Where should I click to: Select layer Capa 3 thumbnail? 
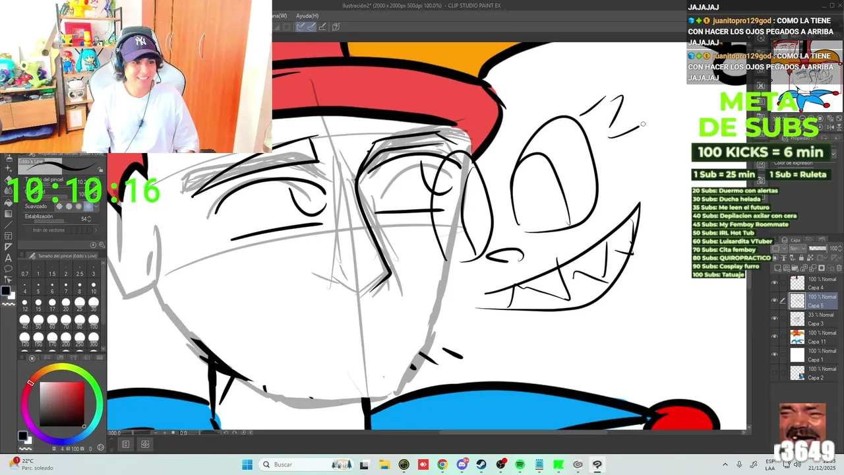point(797,319)
